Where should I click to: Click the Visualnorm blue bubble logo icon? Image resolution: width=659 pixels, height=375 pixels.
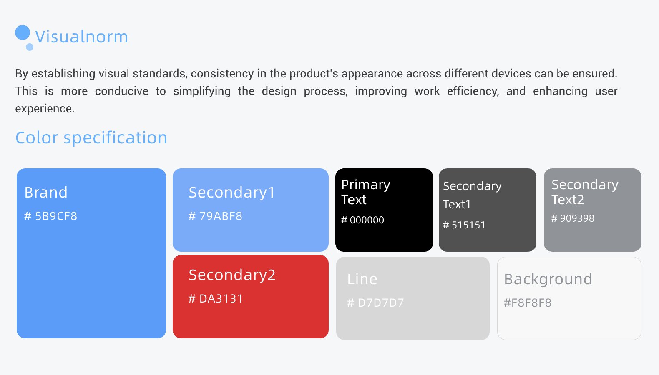tap(23, 36)
